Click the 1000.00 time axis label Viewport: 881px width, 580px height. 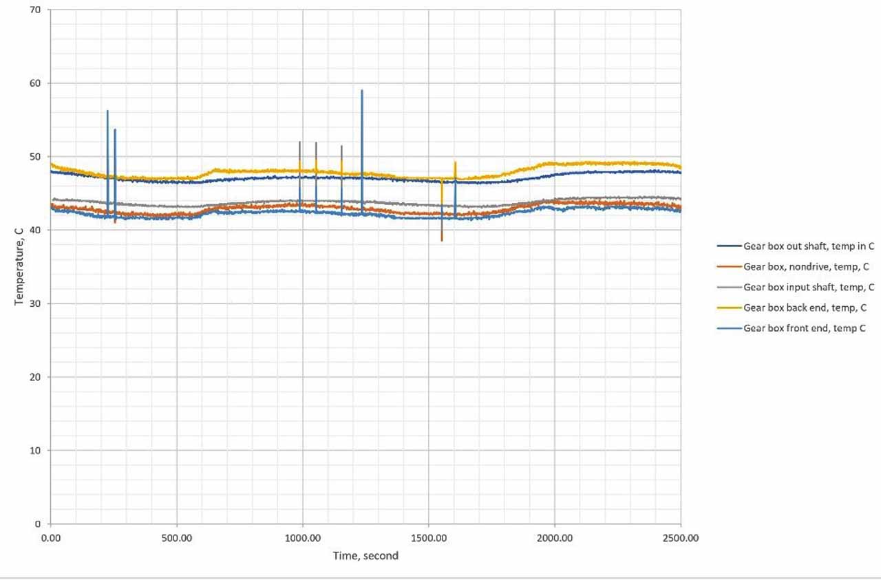click(x=303, y=538)
